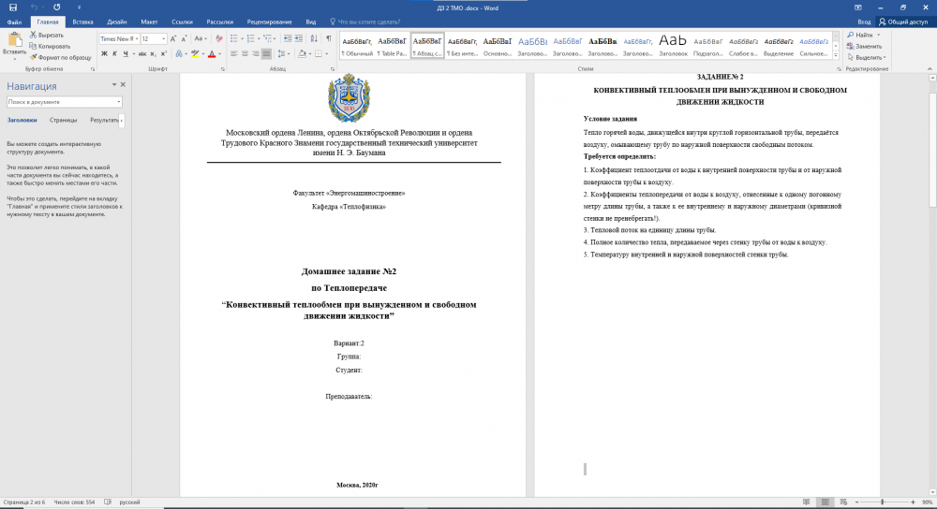Click the Cut scissors icon
Image resolution: width=937 pixels, height=509 pixels.
pos(35,35)
